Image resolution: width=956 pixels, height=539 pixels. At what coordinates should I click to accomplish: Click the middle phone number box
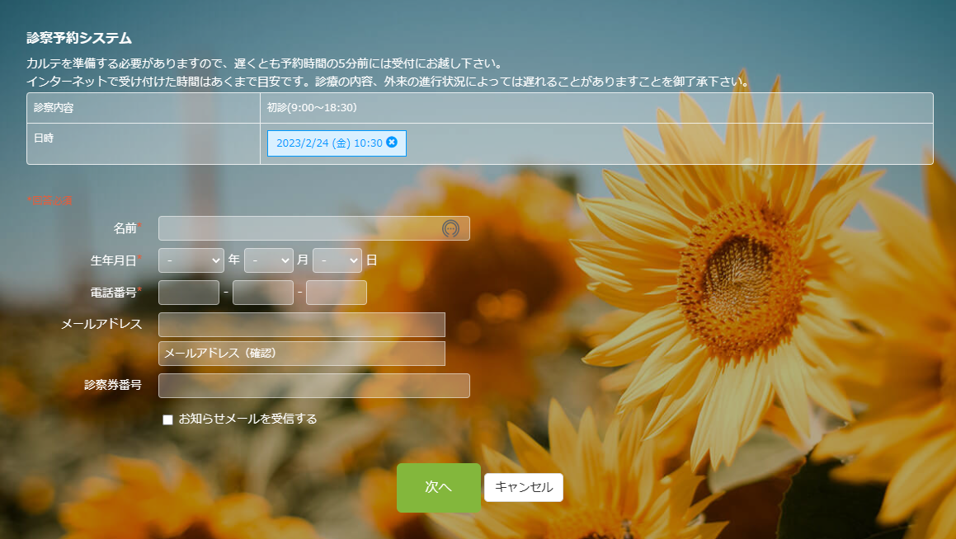coord(263,293)
